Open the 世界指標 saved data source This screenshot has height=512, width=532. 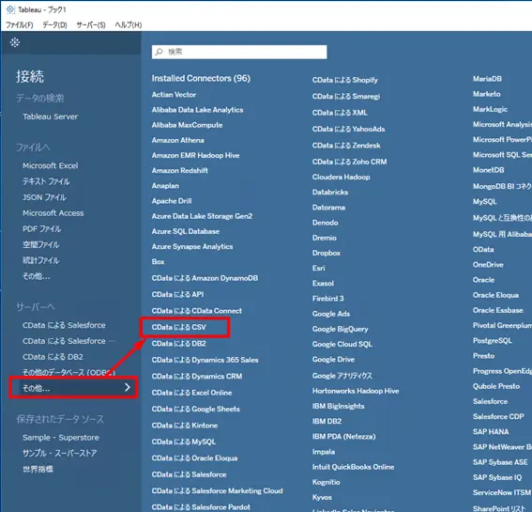[x=38, y=469]
